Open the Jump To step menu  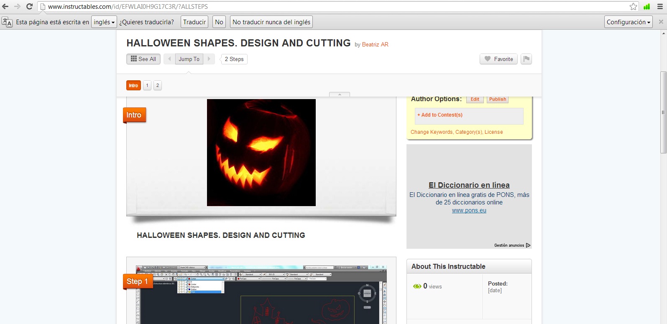(189, 59)
